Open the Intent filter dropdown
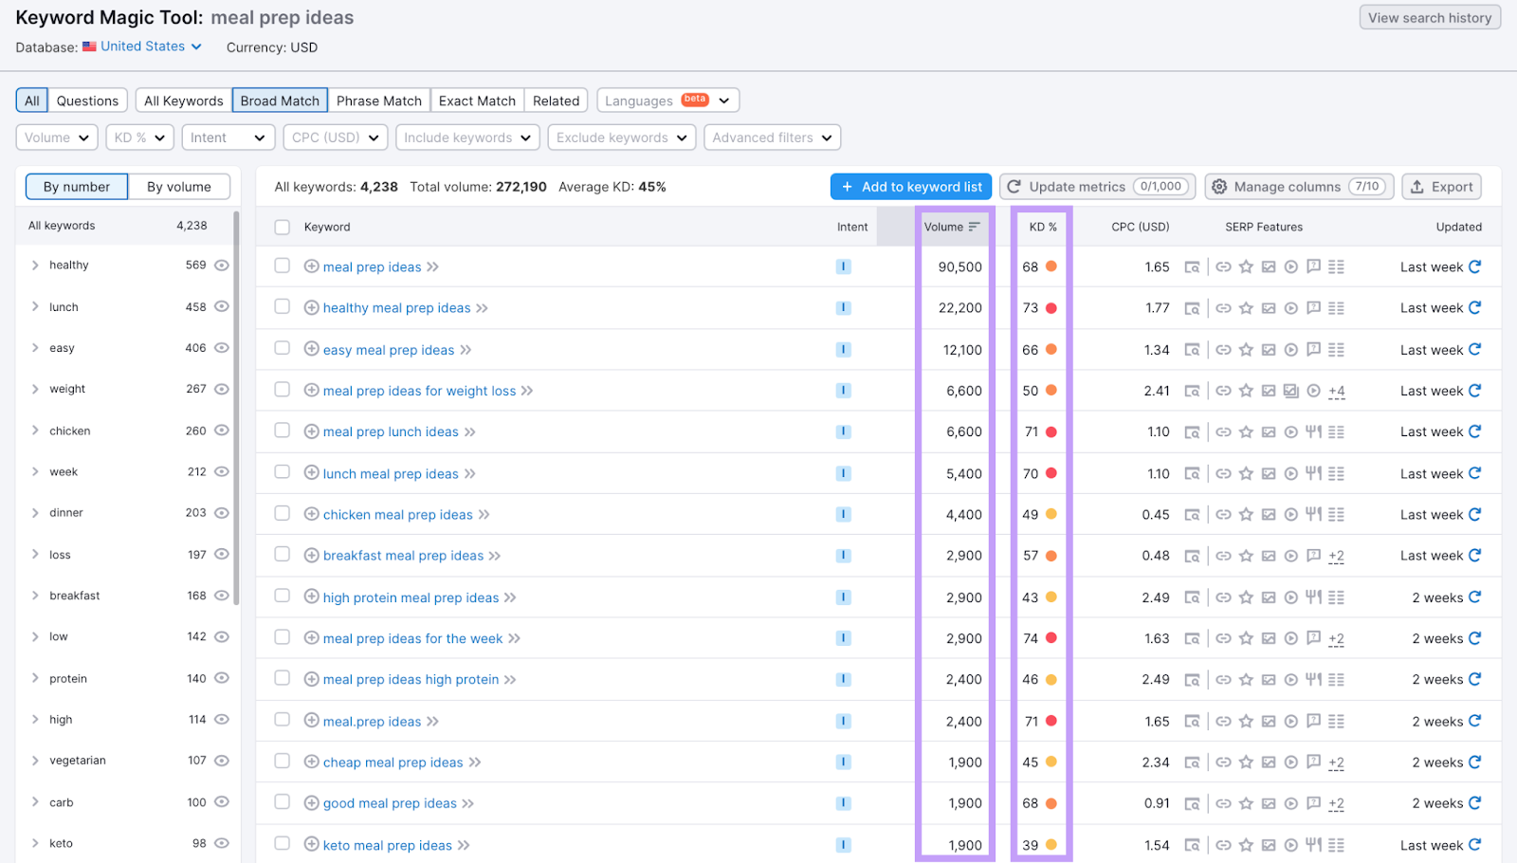Viewport: 1517px width, 863px height. click(x=228, y=138)
